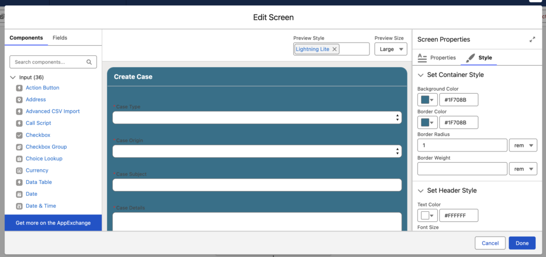The height and width of the screenshot is (257, 546).
Task: Open the header Text Color swatch picker
Action: (427, 215)
